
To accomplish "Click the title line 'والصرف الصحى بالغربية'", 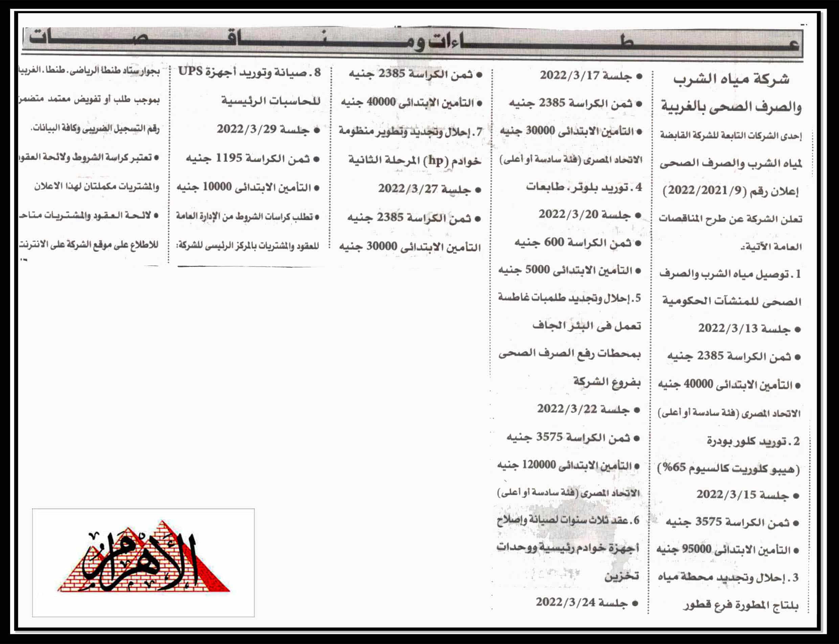I will click(731, 107).
